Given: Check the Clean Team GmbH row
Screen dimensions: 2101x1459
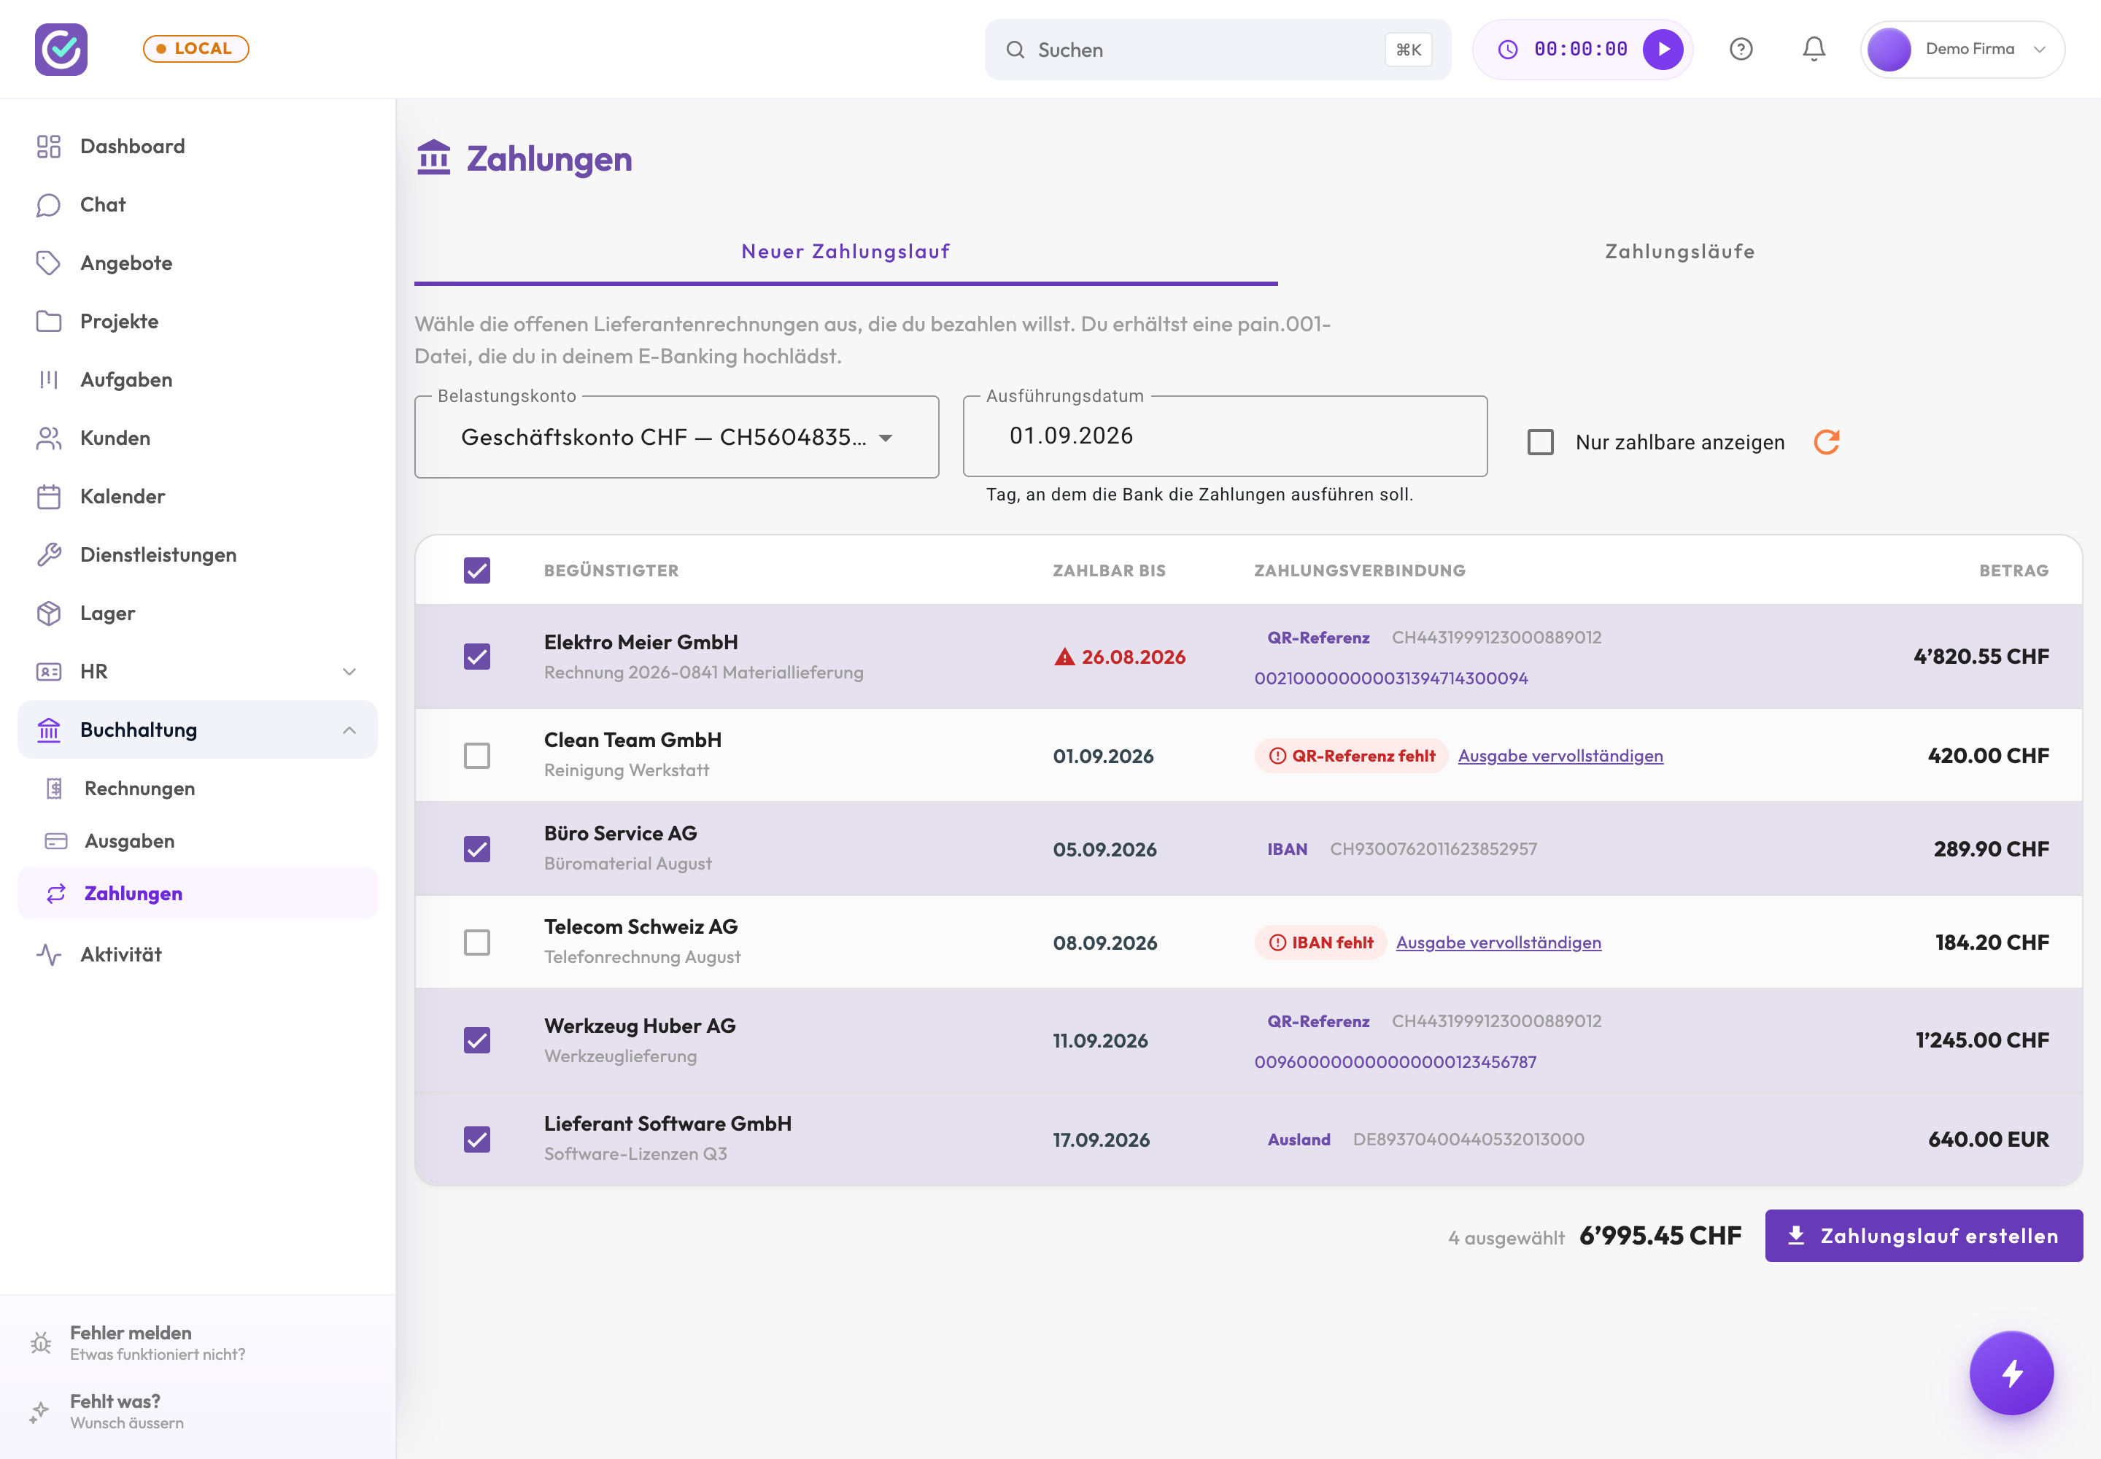Looking at the screenshot, I should click(477, 756).
